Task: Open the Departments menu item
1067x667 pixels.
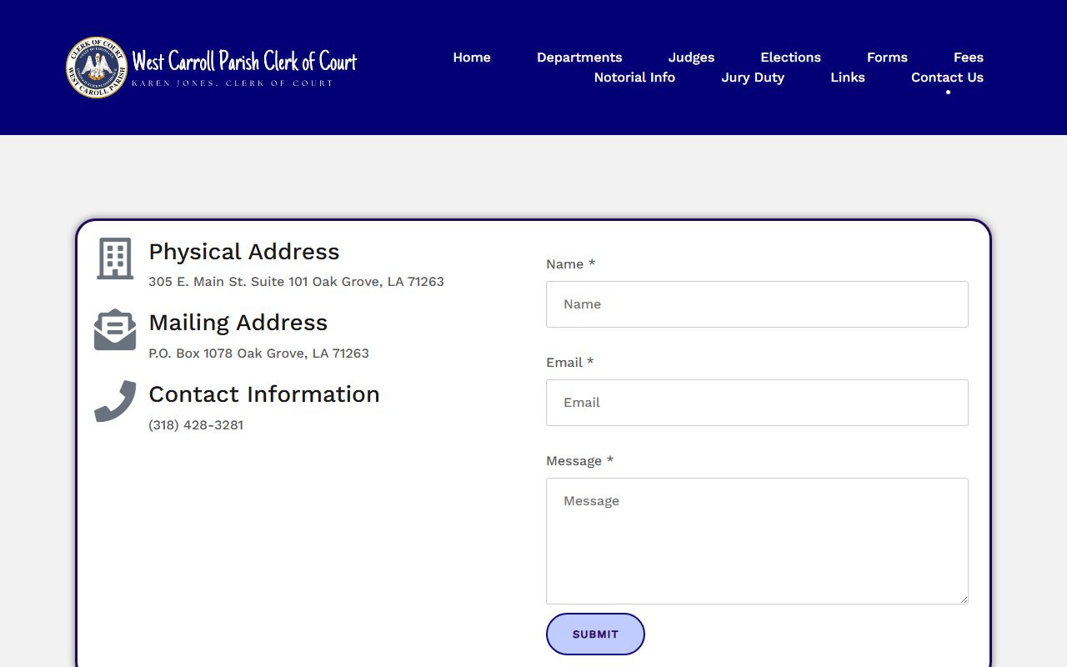Action: coord(579,58)
